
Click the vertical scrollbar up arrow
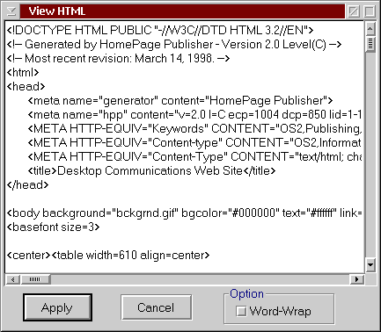(x=370, y=29)
